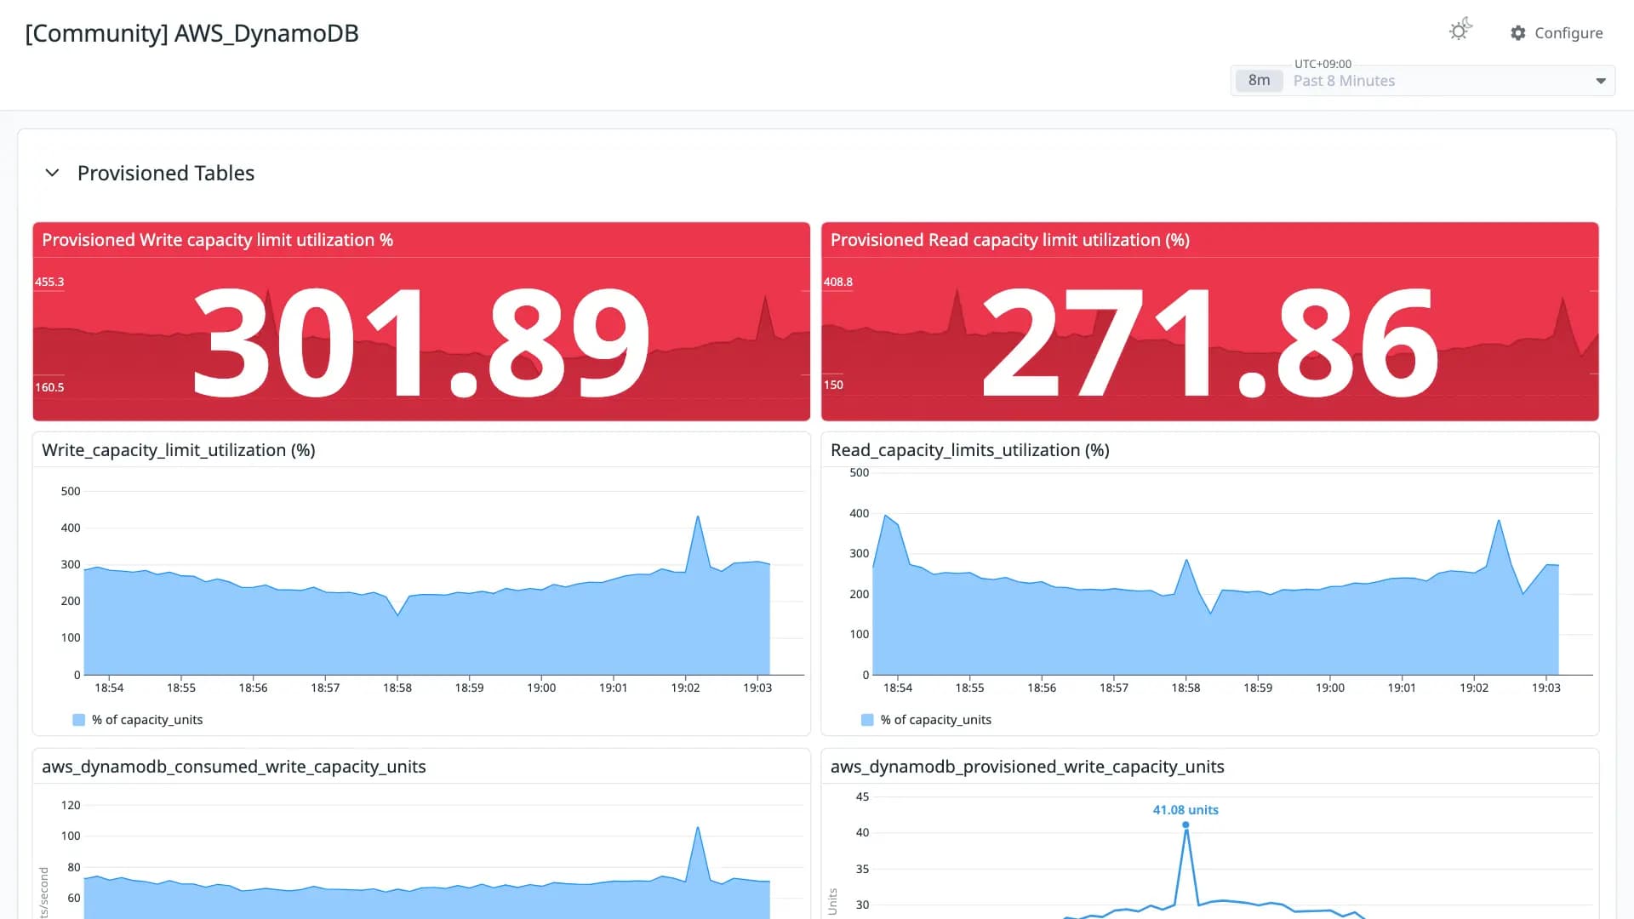The height and width of the screenshot is (919, 1634).
Task: Toggle read chart '% of capacity_units' legend label
Action: tap(935, 720)
